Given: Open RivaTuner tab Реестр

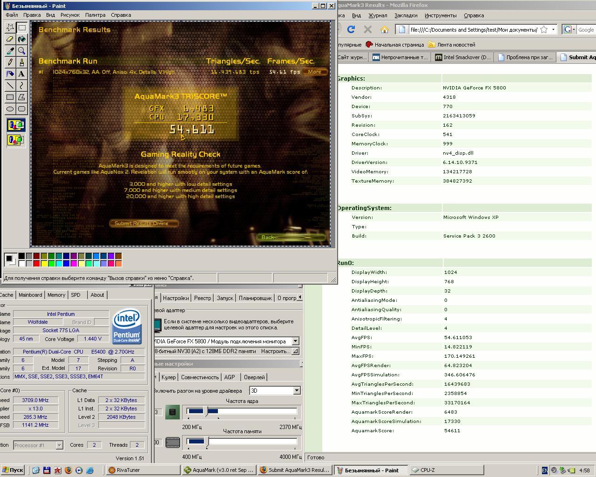Looking at the screenshot, I should 203,298.
